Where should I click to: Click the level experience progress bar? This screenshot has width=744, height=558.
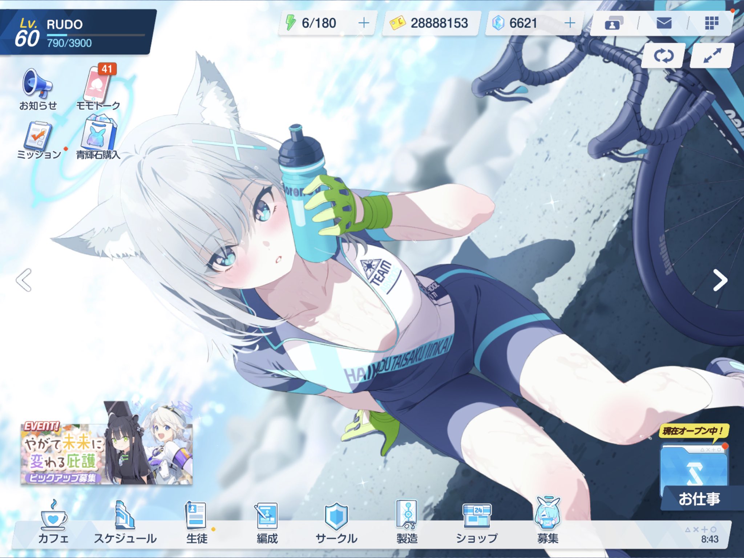click(96, 35)
